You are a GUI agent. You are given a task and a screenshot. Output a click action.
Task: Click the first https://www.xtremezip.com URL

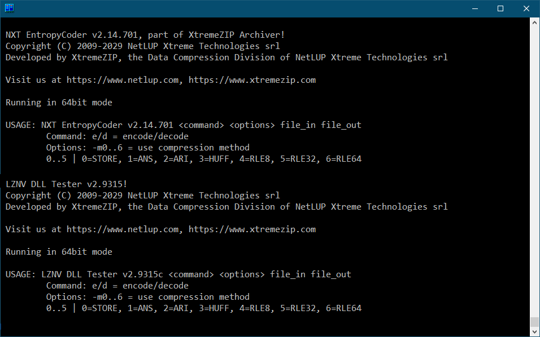[252, 80]
